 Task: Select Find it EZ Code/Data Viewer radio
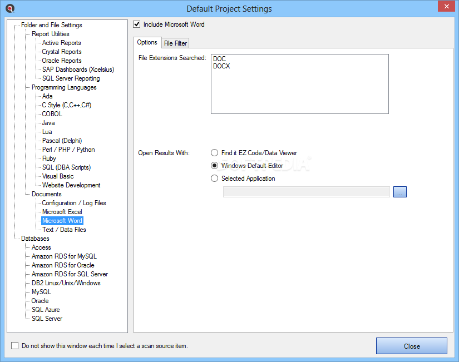coord(215,153)
